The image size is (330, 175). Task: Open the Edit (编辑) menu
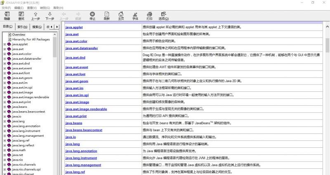point(19,8)
